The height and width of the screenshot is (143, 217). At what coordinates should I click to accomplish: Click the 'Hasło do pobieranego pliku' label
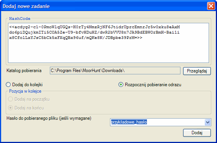[49, 119]
